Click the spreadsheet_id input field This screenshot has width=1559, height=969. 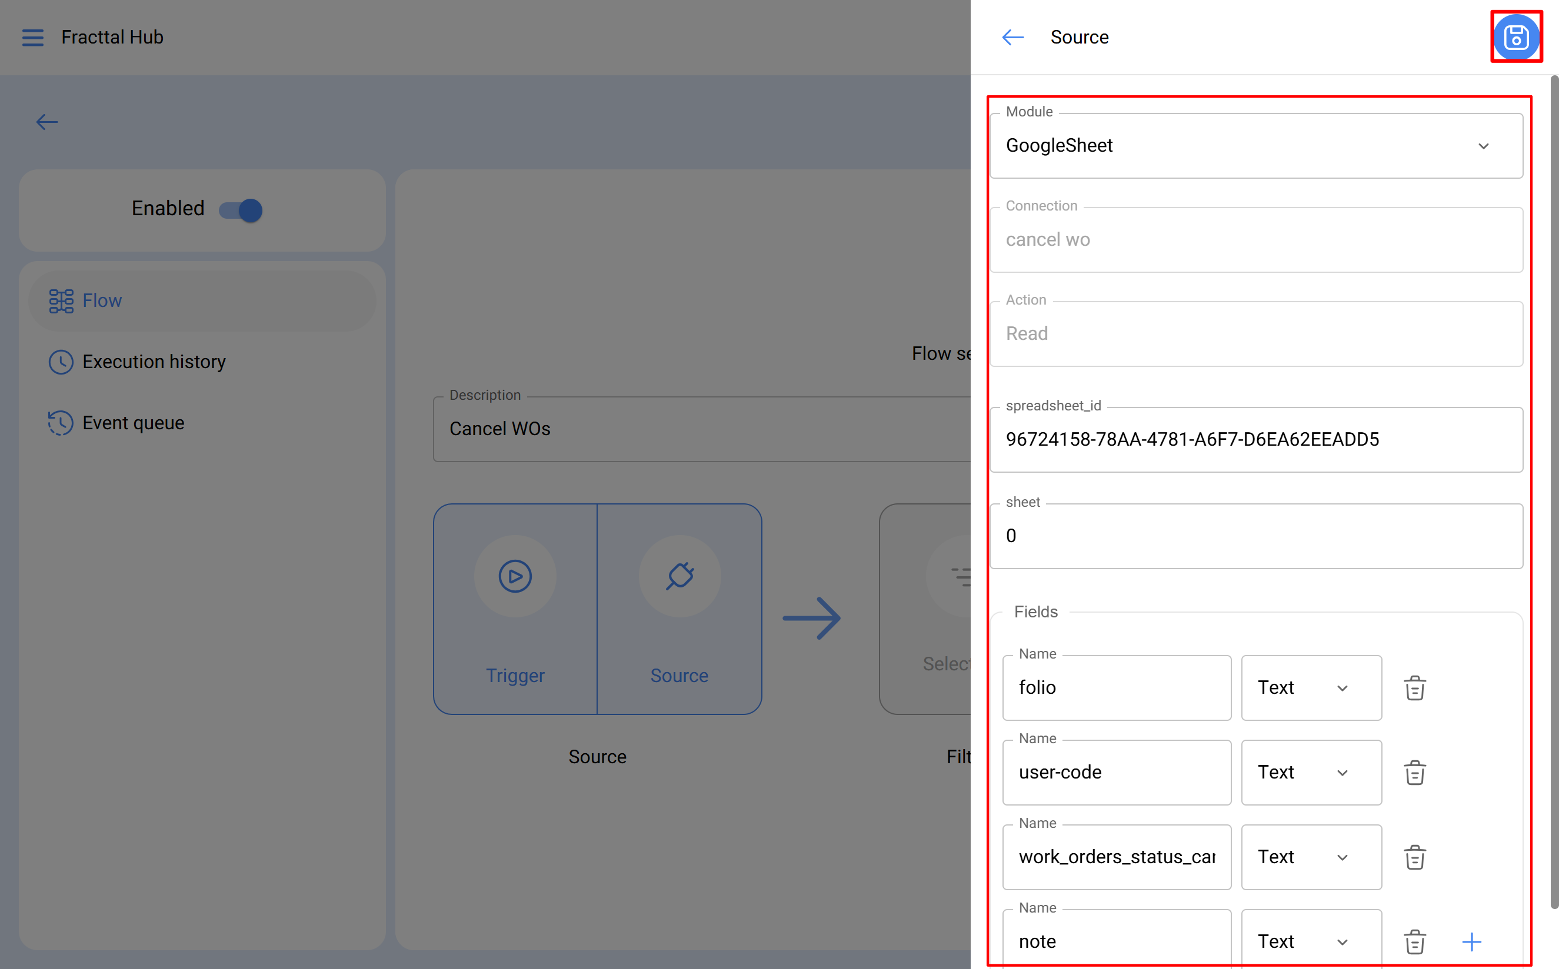pos(1255,440)
